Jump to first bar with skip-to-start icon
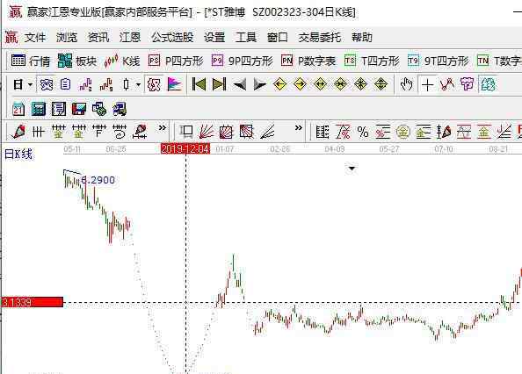This screenshot has height=374, width=522. [x=199, y=84]
